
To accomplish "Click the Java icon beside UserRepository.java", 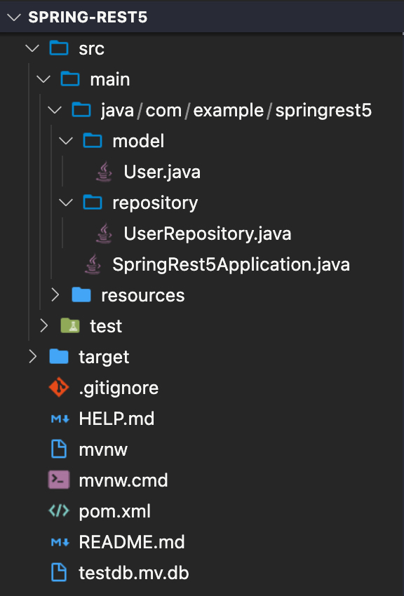I will pos(104,233).
